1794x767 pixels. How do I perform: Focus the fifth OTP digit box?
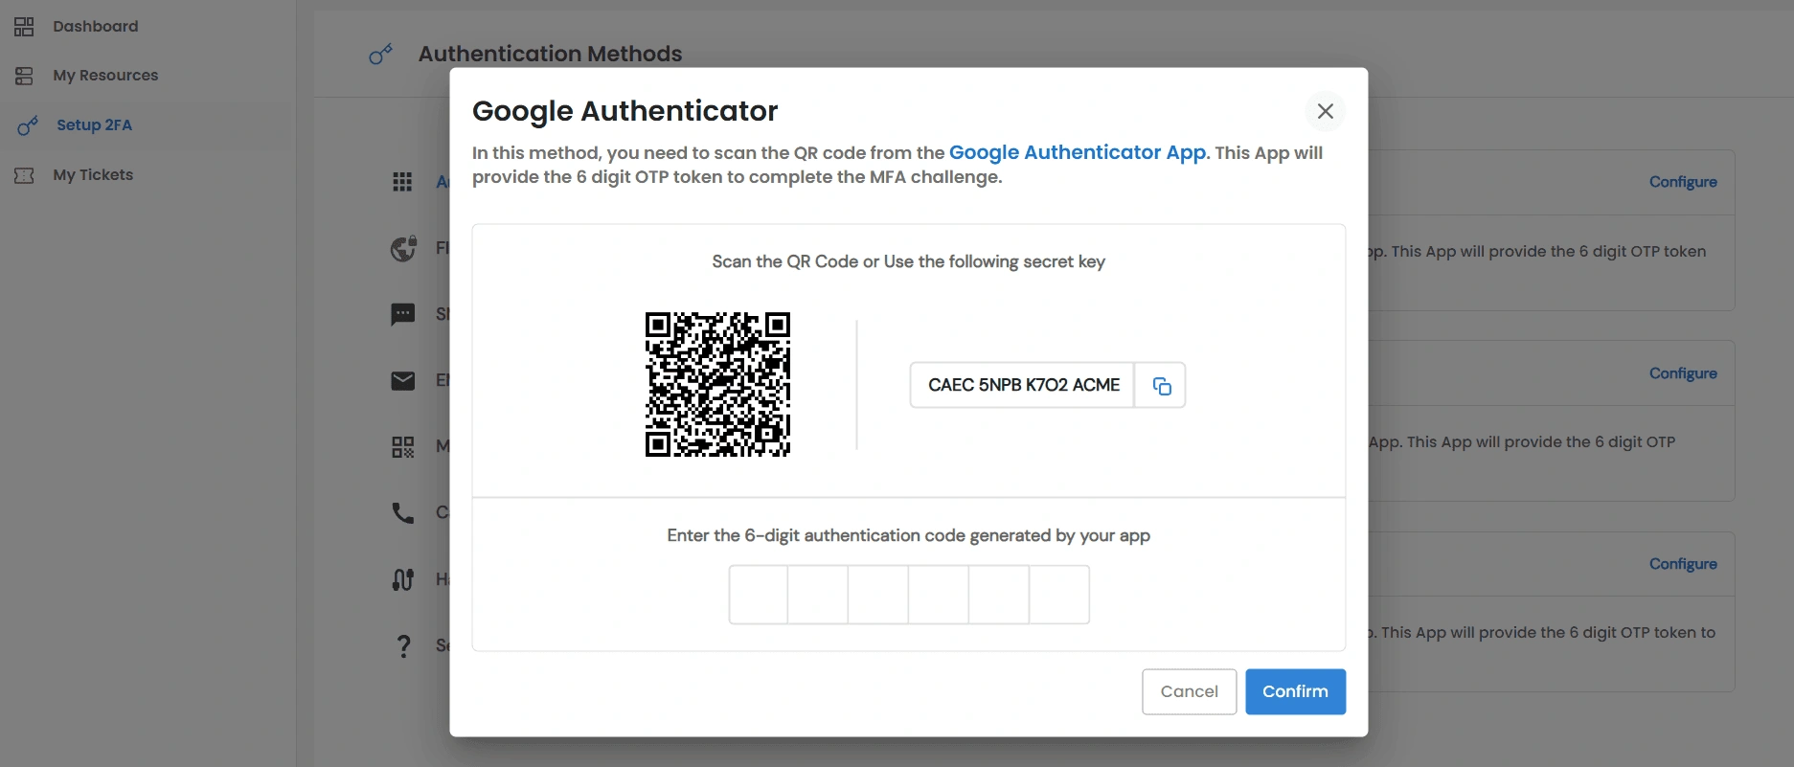(999, 595)
